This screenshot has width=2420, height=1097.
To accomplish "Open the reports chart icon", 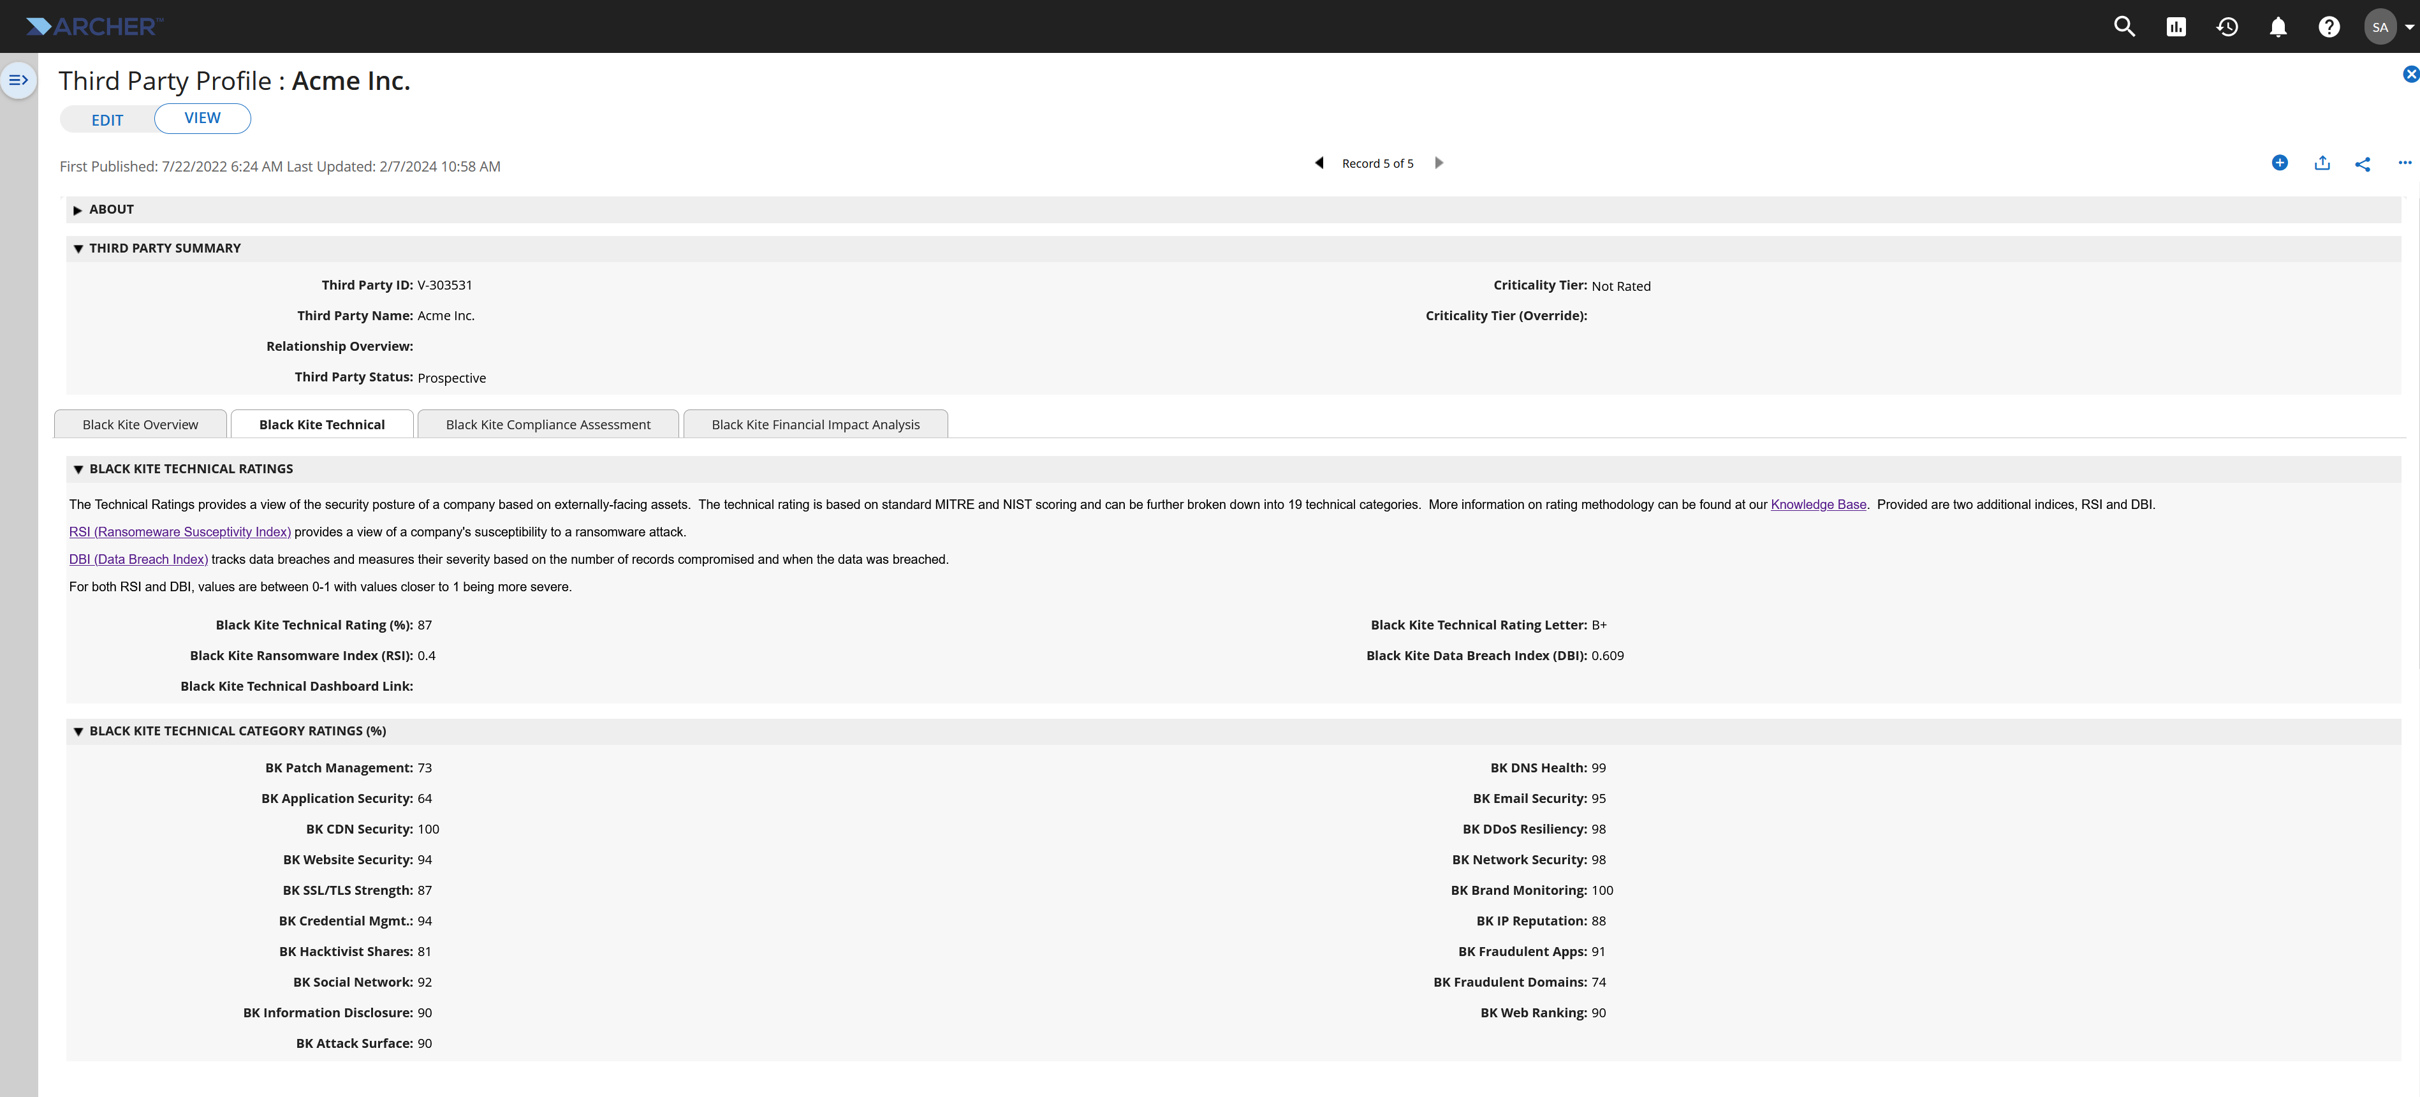I will pos(2176,27).
